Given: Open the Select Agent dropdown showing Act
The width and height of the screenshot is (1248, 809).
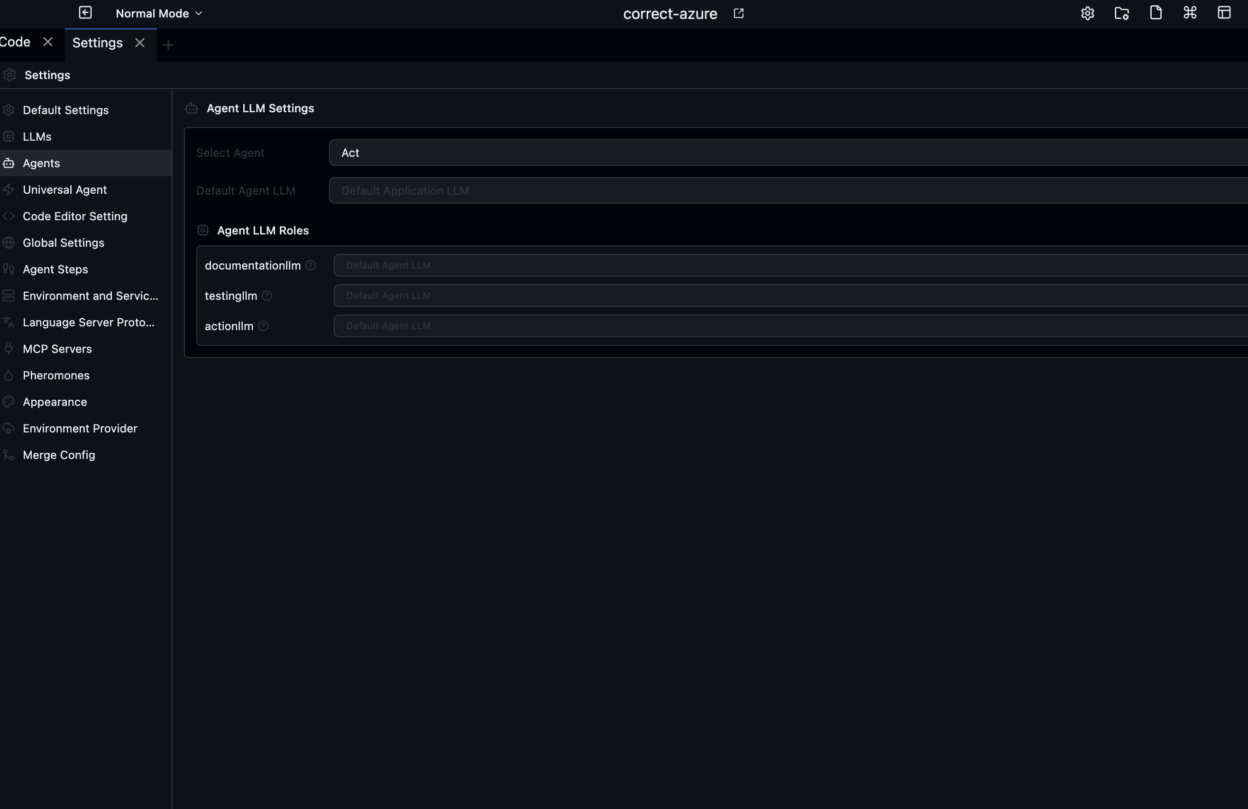Looking at the screenshot, I should (787, 153).
